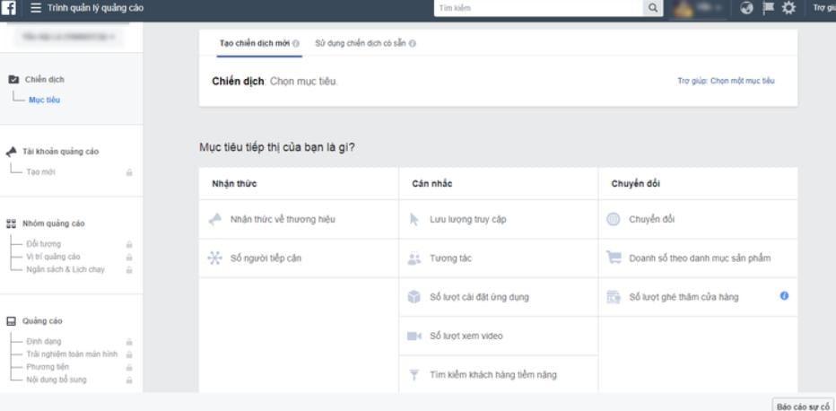Click the Quảng cáo section icon
Viewport: 836px width, 411px height.
pyautogui.click(x=11, y=321)
